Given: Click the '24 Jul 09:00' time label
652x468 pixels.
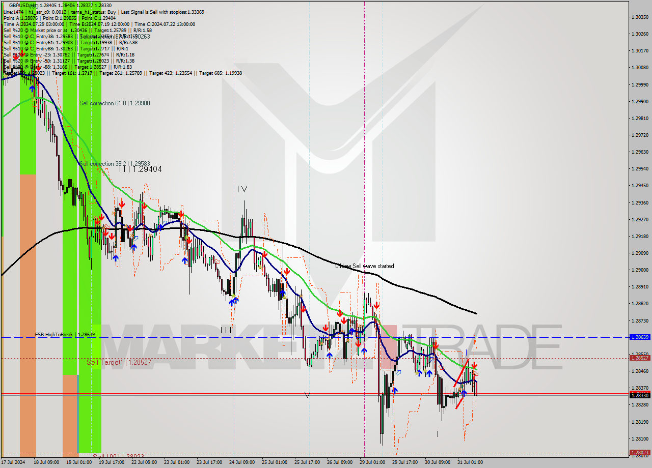Looking at the screenshot, I should click(242, 462).
